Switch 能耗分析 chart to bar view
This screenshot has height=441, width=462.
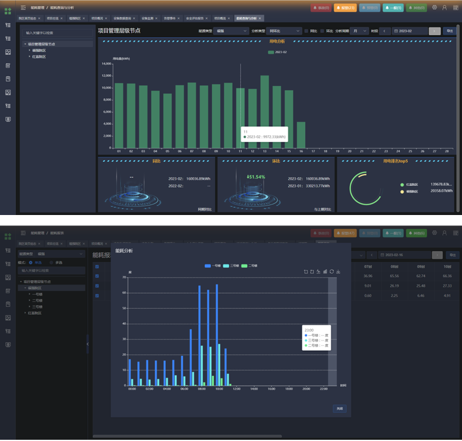[x=325, y=272]
